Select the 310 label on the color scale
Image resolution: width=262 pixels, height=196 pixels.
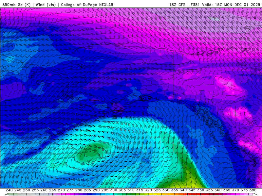(131, 190)
